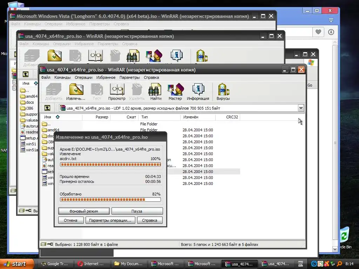Viewport: 359px width, 269px height.
Task: Open the Файл menu in front WinRAR
Action: [46, 77]
